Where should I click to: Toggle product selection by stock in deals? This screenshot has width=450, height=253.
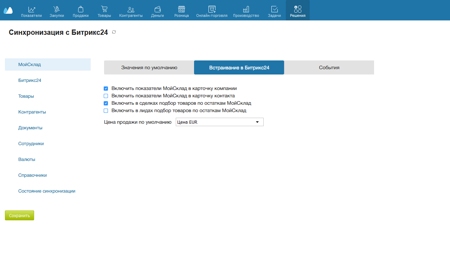(x=106, y=103)
